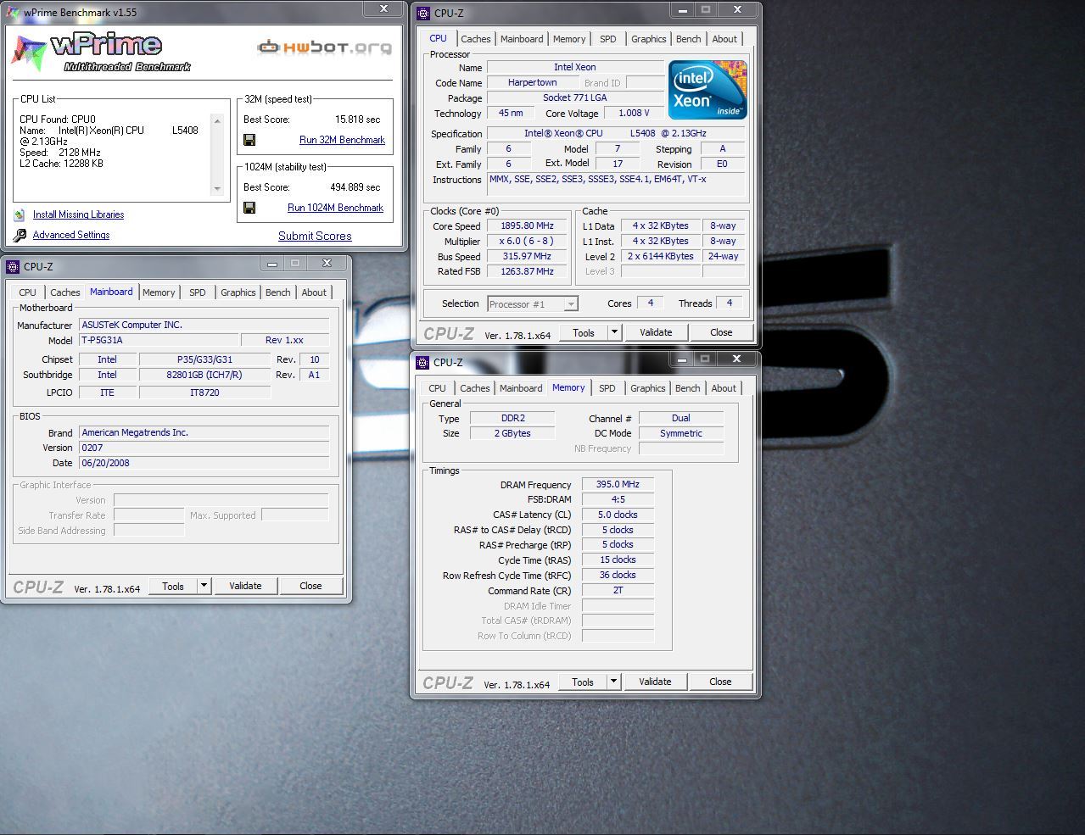Switch to Bench tab in CPU window
The width and height of the screenshot is (1085, 835).
tap(689, 39)
